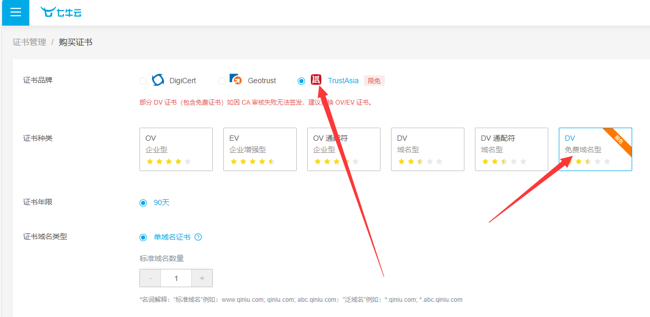The image size is (650, 317).
Task: Select the TrustAsia radio button
Action: click(301, 81)
